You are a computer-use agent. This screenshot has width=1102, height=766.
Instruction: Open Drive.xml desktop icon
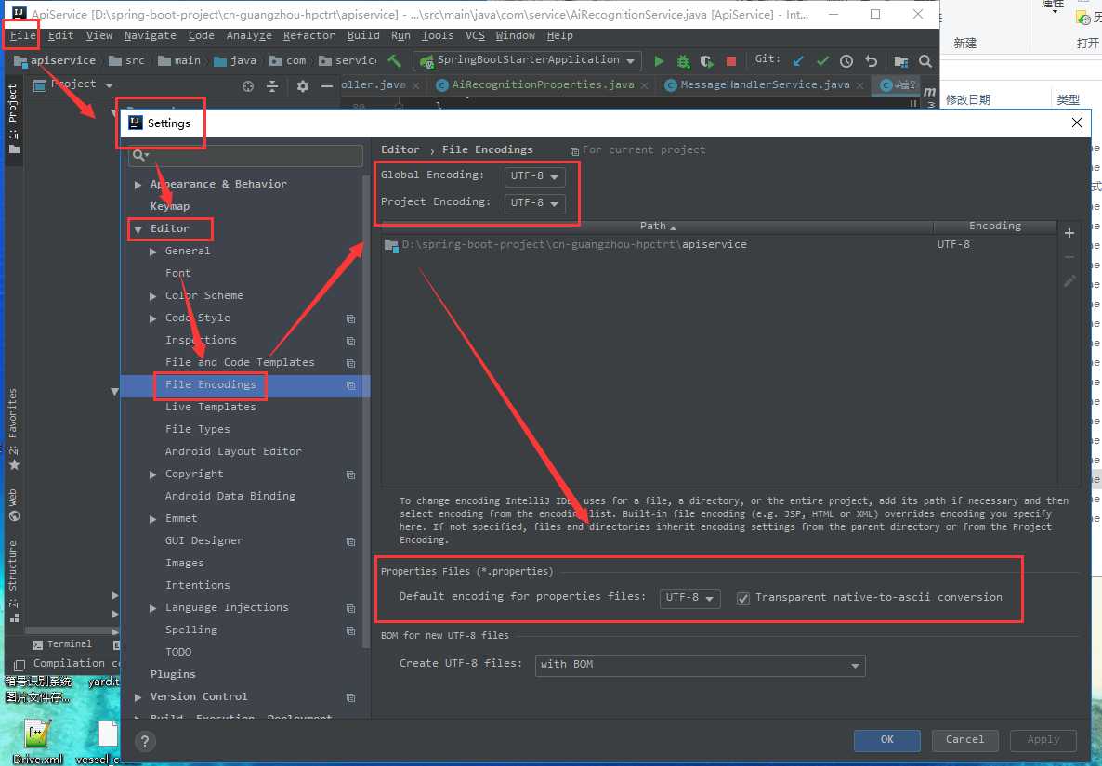pos(36,742)
